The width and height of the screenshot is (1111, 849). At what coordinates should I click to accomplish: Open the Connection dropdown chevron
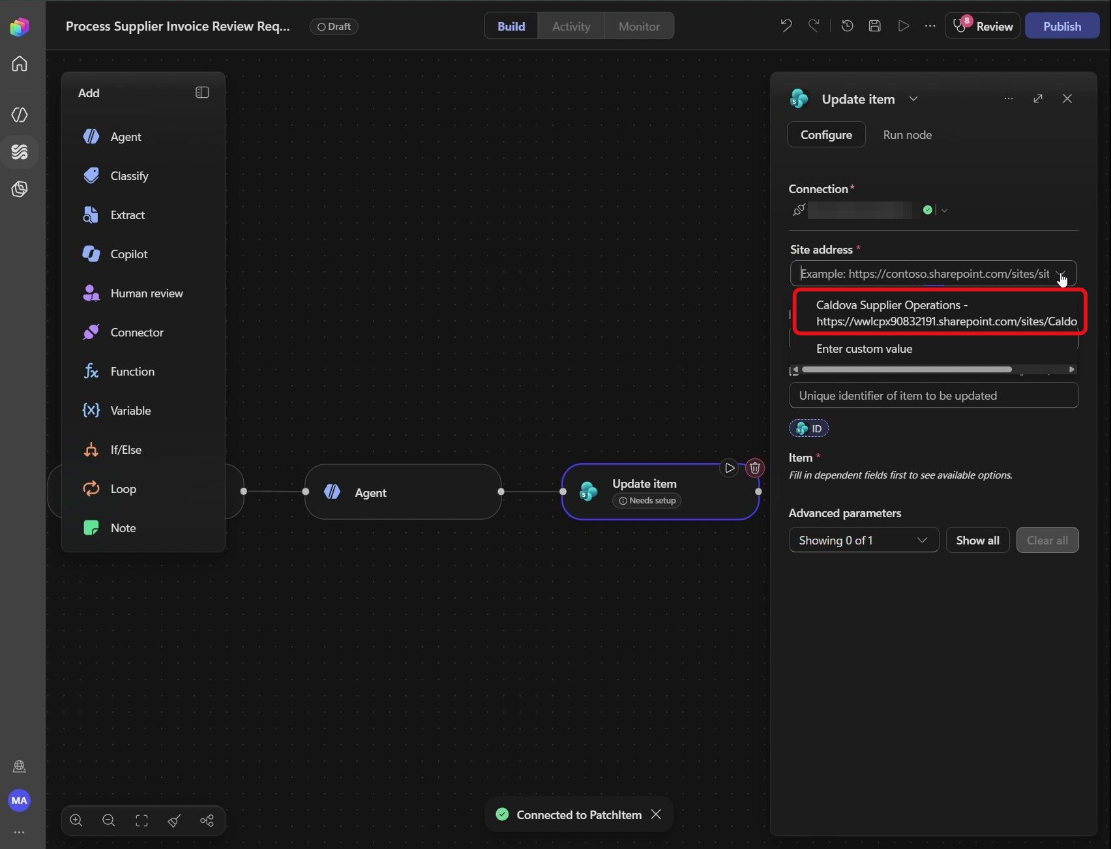click(944, 210)
